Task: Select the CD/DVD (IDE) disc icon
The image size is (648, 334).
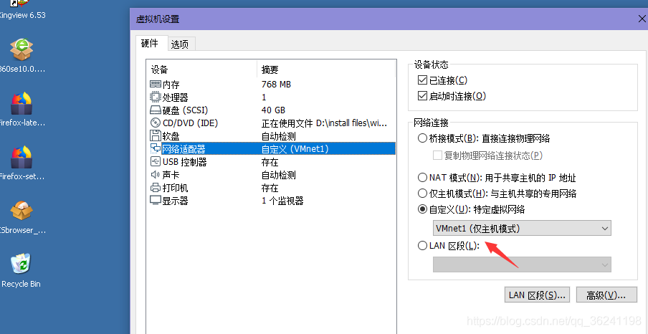Action: [x=155, y=123]
